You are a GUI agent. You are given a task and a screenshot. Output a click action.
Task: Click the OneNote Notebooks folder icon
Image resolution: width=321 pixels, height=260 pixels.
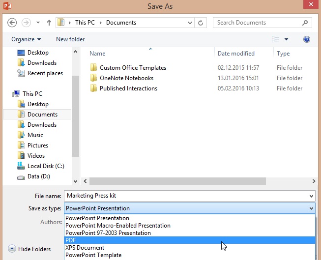click(93, 78)
